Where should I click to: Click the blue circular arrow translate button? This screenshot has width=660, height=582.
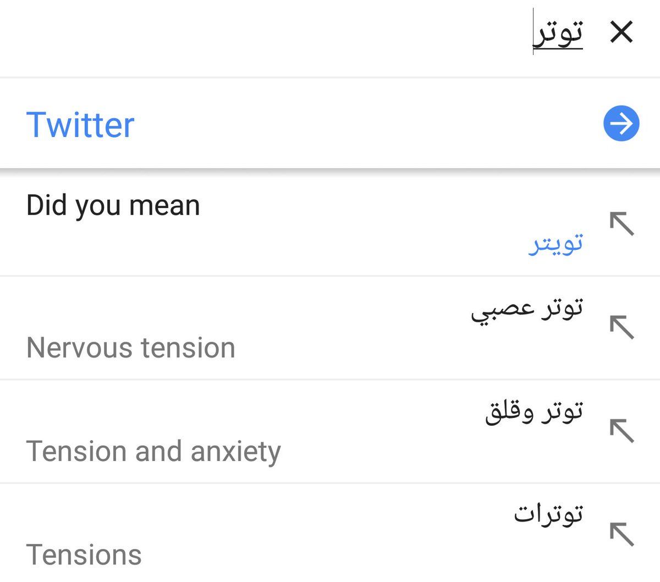[621, 124]
